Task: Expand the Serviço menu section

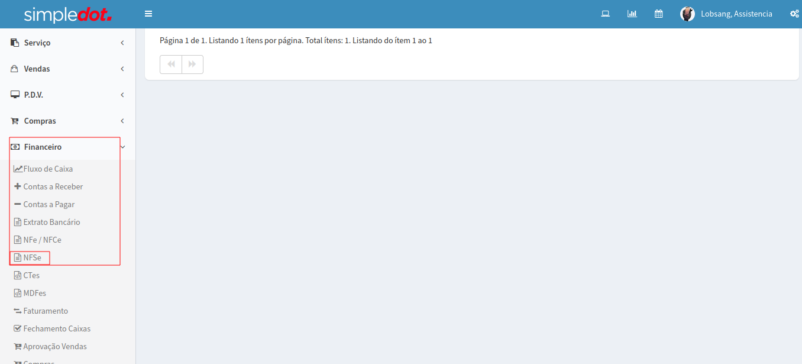Action: 37,43
